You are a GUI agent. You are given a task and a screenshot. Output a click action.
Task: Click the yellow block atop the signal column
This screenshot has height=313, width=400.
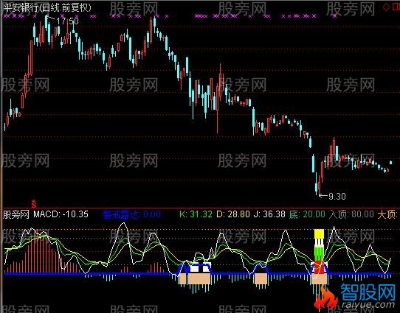319,233
